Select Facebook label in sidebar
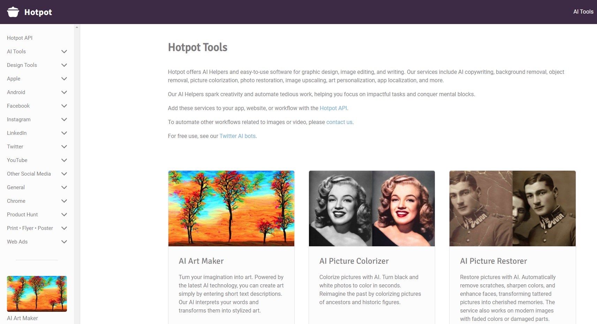The image size is (597, 324). [x=18, y=106]
